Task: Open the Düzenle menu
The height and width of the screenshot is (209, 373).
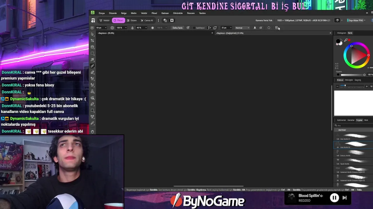Action: coord(113,13)
